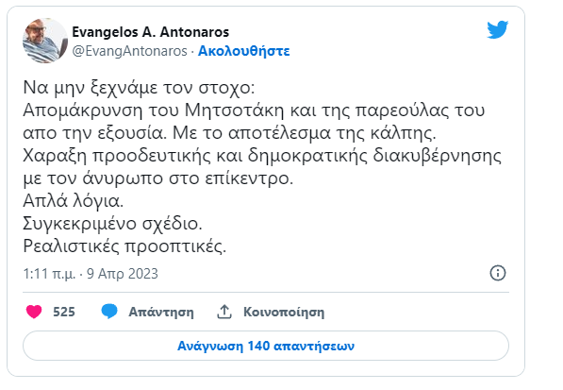Click the Απάντηση reply label
The height and width of the screenshot is (390, 563).
[161, 312]
